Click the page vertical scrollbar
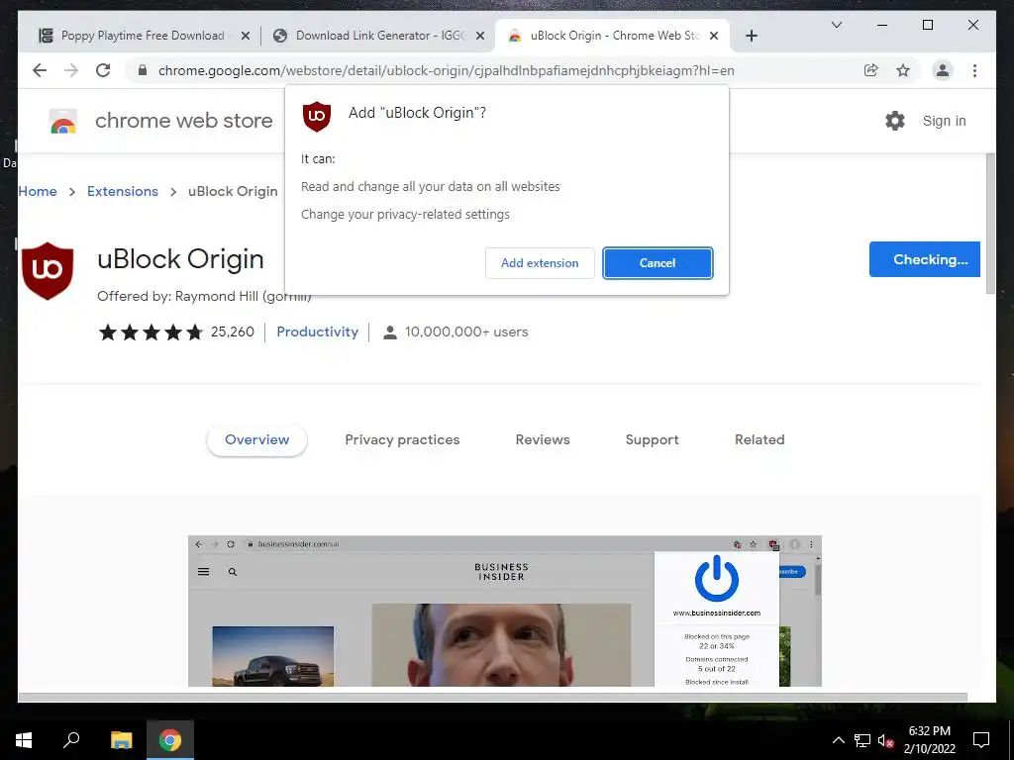 coord(990,225)
